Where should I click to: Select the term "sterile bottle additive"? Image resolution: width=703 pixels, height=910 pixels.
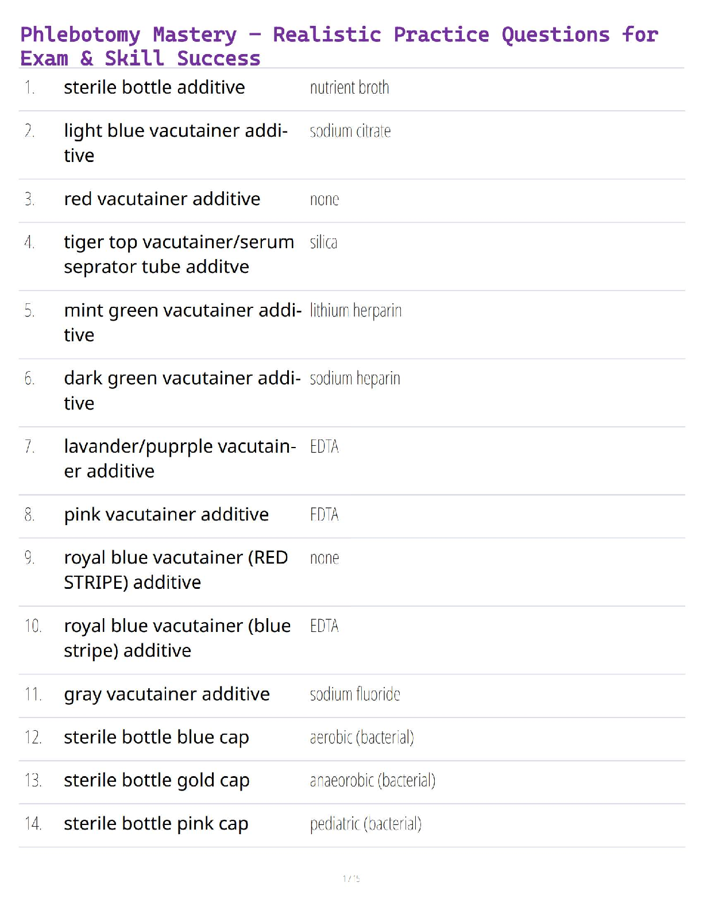coord(154,87)
